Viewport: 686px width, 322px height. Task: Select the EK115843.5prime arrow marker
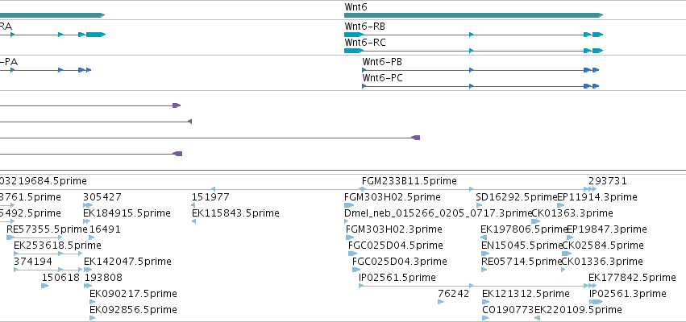click(193, 221)
